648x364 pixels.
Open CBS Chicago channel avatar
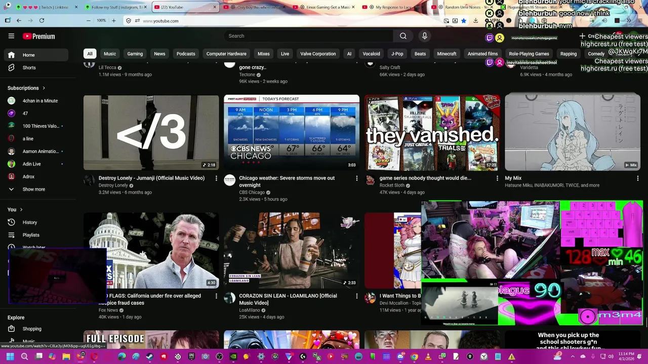(x=230, y=180)
